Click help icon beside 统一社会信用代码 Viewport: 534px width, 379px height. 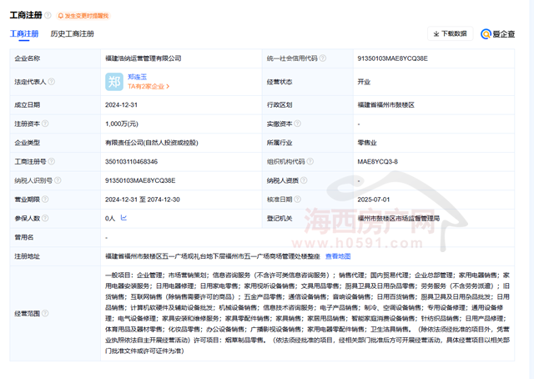(x=321, y=58)
